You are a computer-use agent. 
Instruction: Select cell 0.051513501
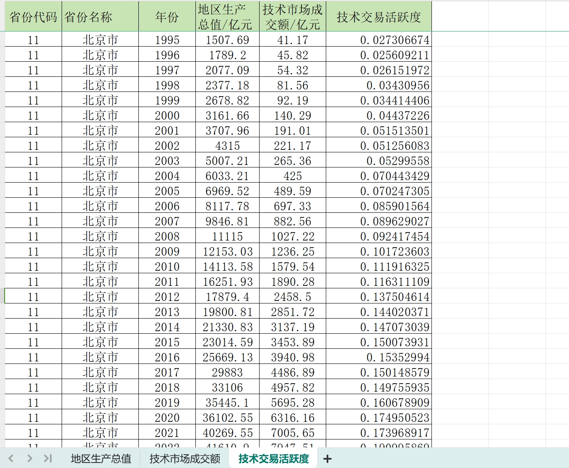click(x=379, y=131)
